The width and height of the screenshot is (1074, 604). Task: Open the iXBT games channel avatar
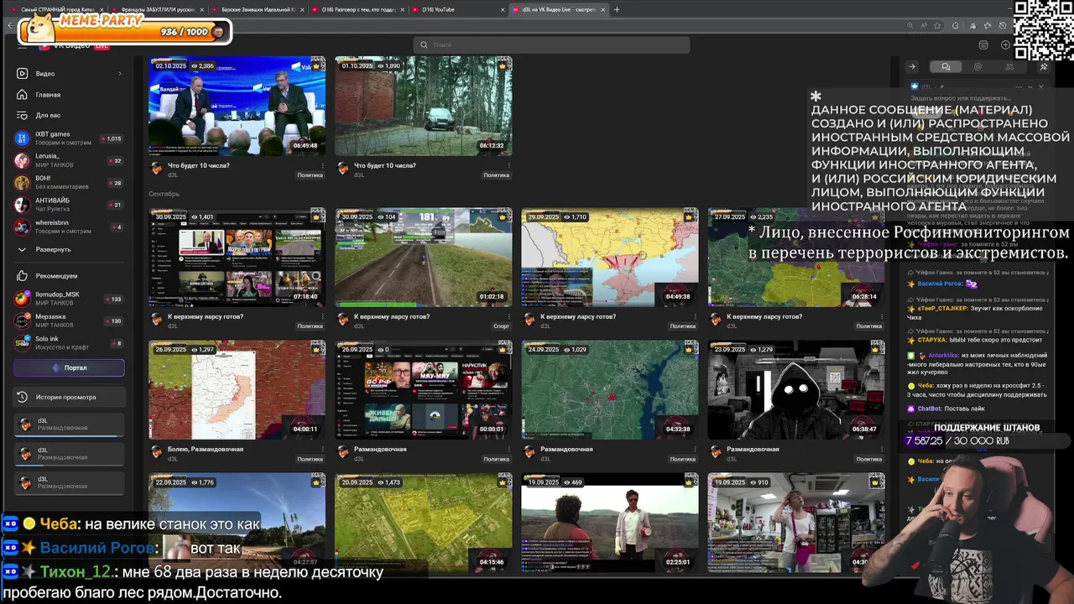23,138
